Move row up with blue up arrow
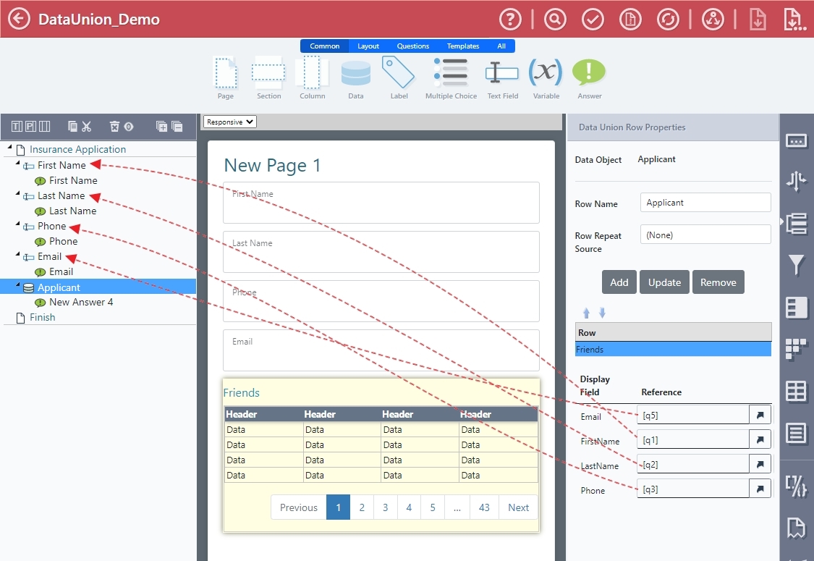This screenshot has height=561, width=814. [586, 313]
